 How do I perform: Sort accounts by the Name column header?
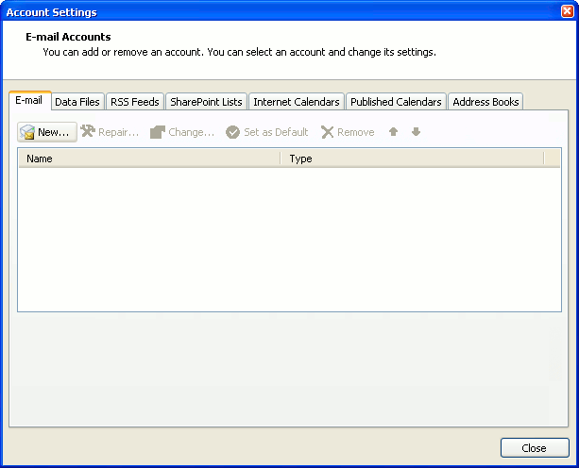[x=148, y=159]
